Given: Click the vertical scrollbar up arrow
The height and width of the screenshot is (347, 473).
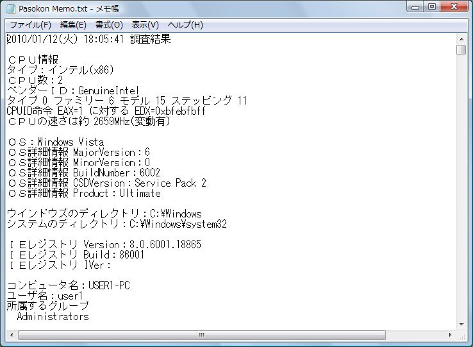Looking at the screenshot, I should click(x=461, y=39).
